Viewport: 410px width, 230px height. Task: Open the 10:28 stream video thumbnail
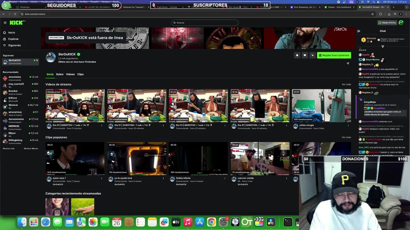click(137, 105)
